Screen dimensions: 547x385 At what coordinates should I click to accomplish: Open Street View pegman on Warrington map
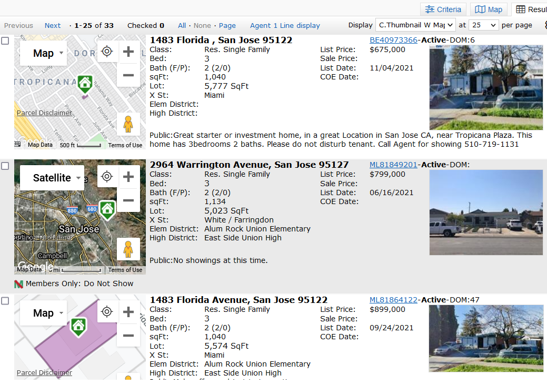[128, 249]
